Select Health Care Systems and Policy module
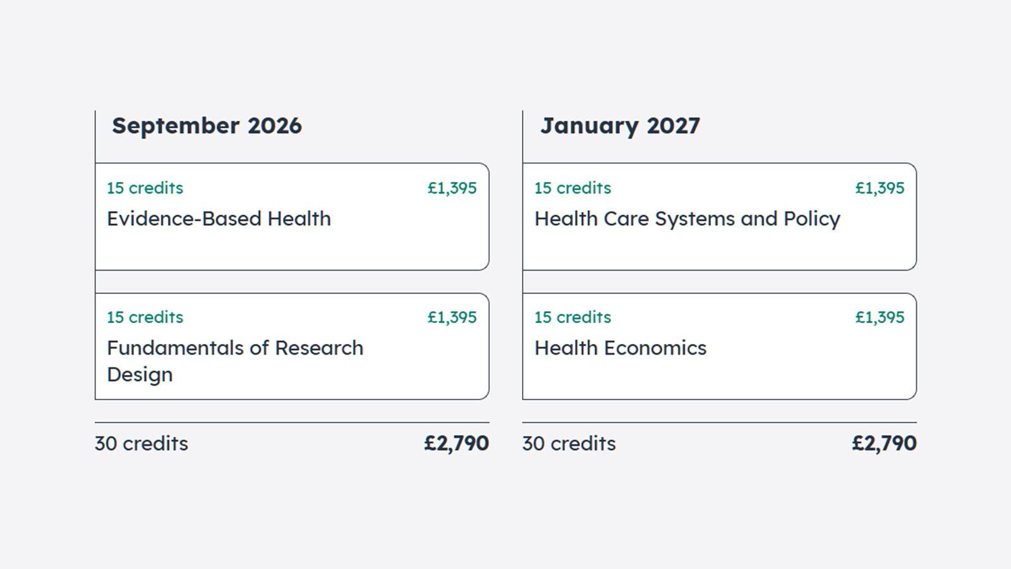The image size is (1011, 569). [687, 219]
